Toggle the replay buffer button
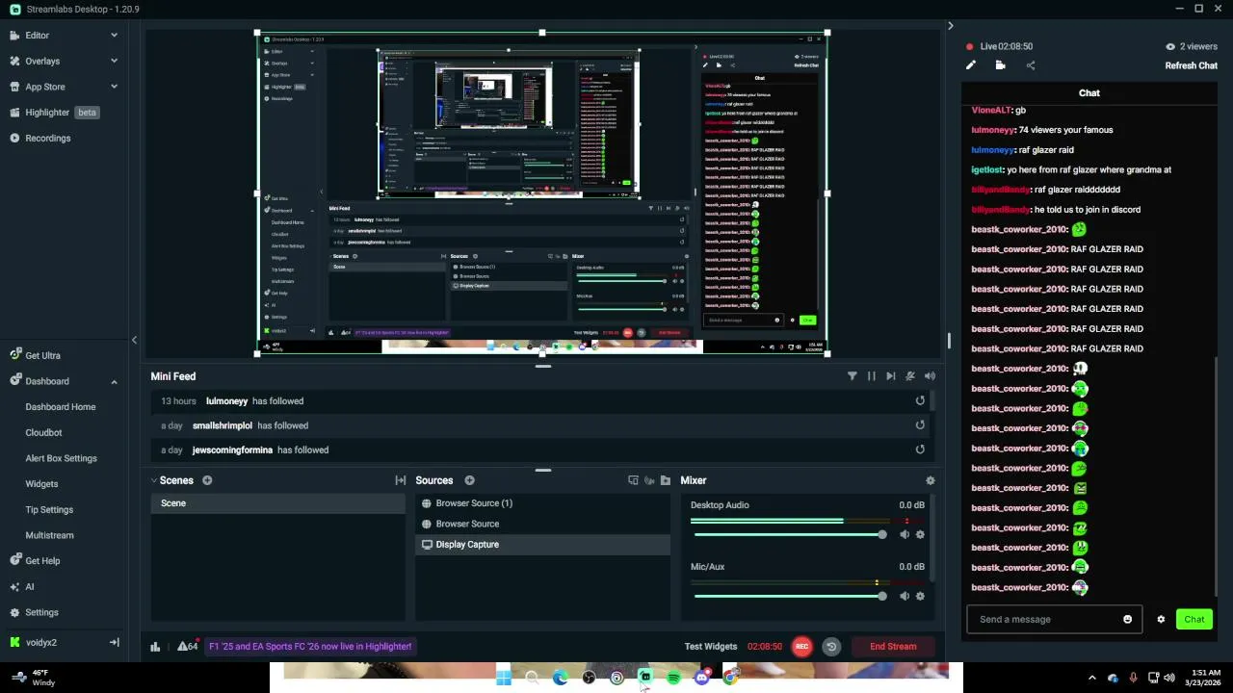The width and height of the screenshot is (1233, 693). (x=831, y=647)
